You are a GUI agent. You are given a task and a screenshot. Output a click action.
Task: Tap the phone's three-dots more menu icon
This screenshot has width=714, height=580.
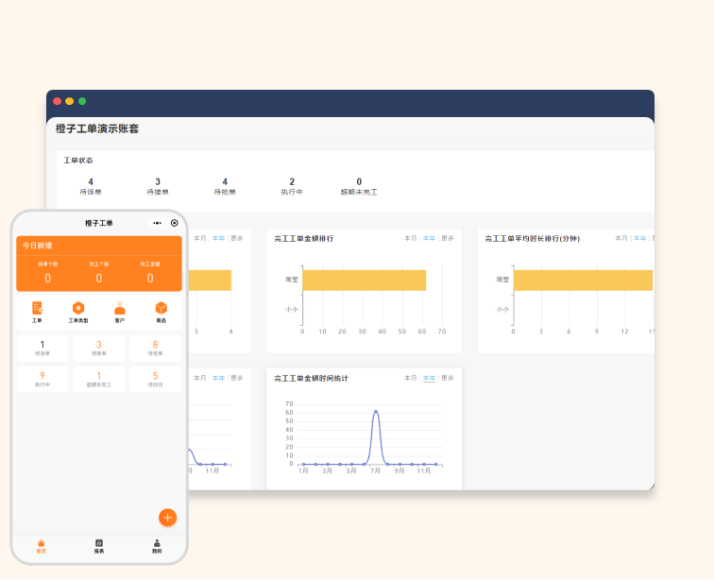[157, 223]
